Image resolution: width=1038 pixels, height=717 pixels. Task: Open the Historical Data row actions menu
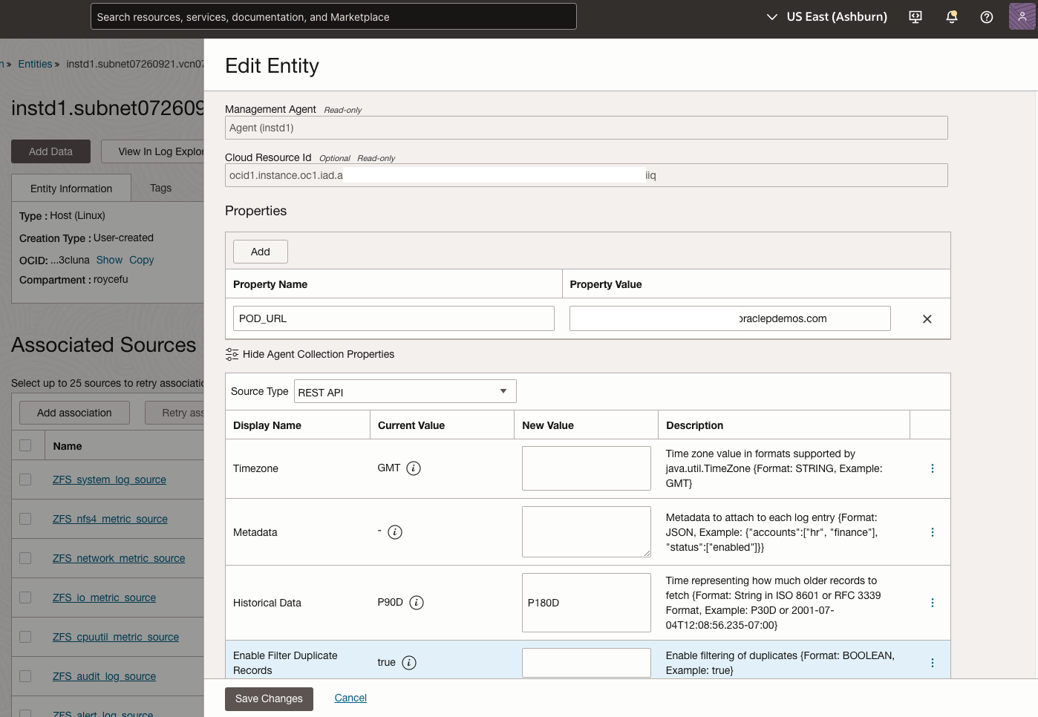(x=932, y=603)
